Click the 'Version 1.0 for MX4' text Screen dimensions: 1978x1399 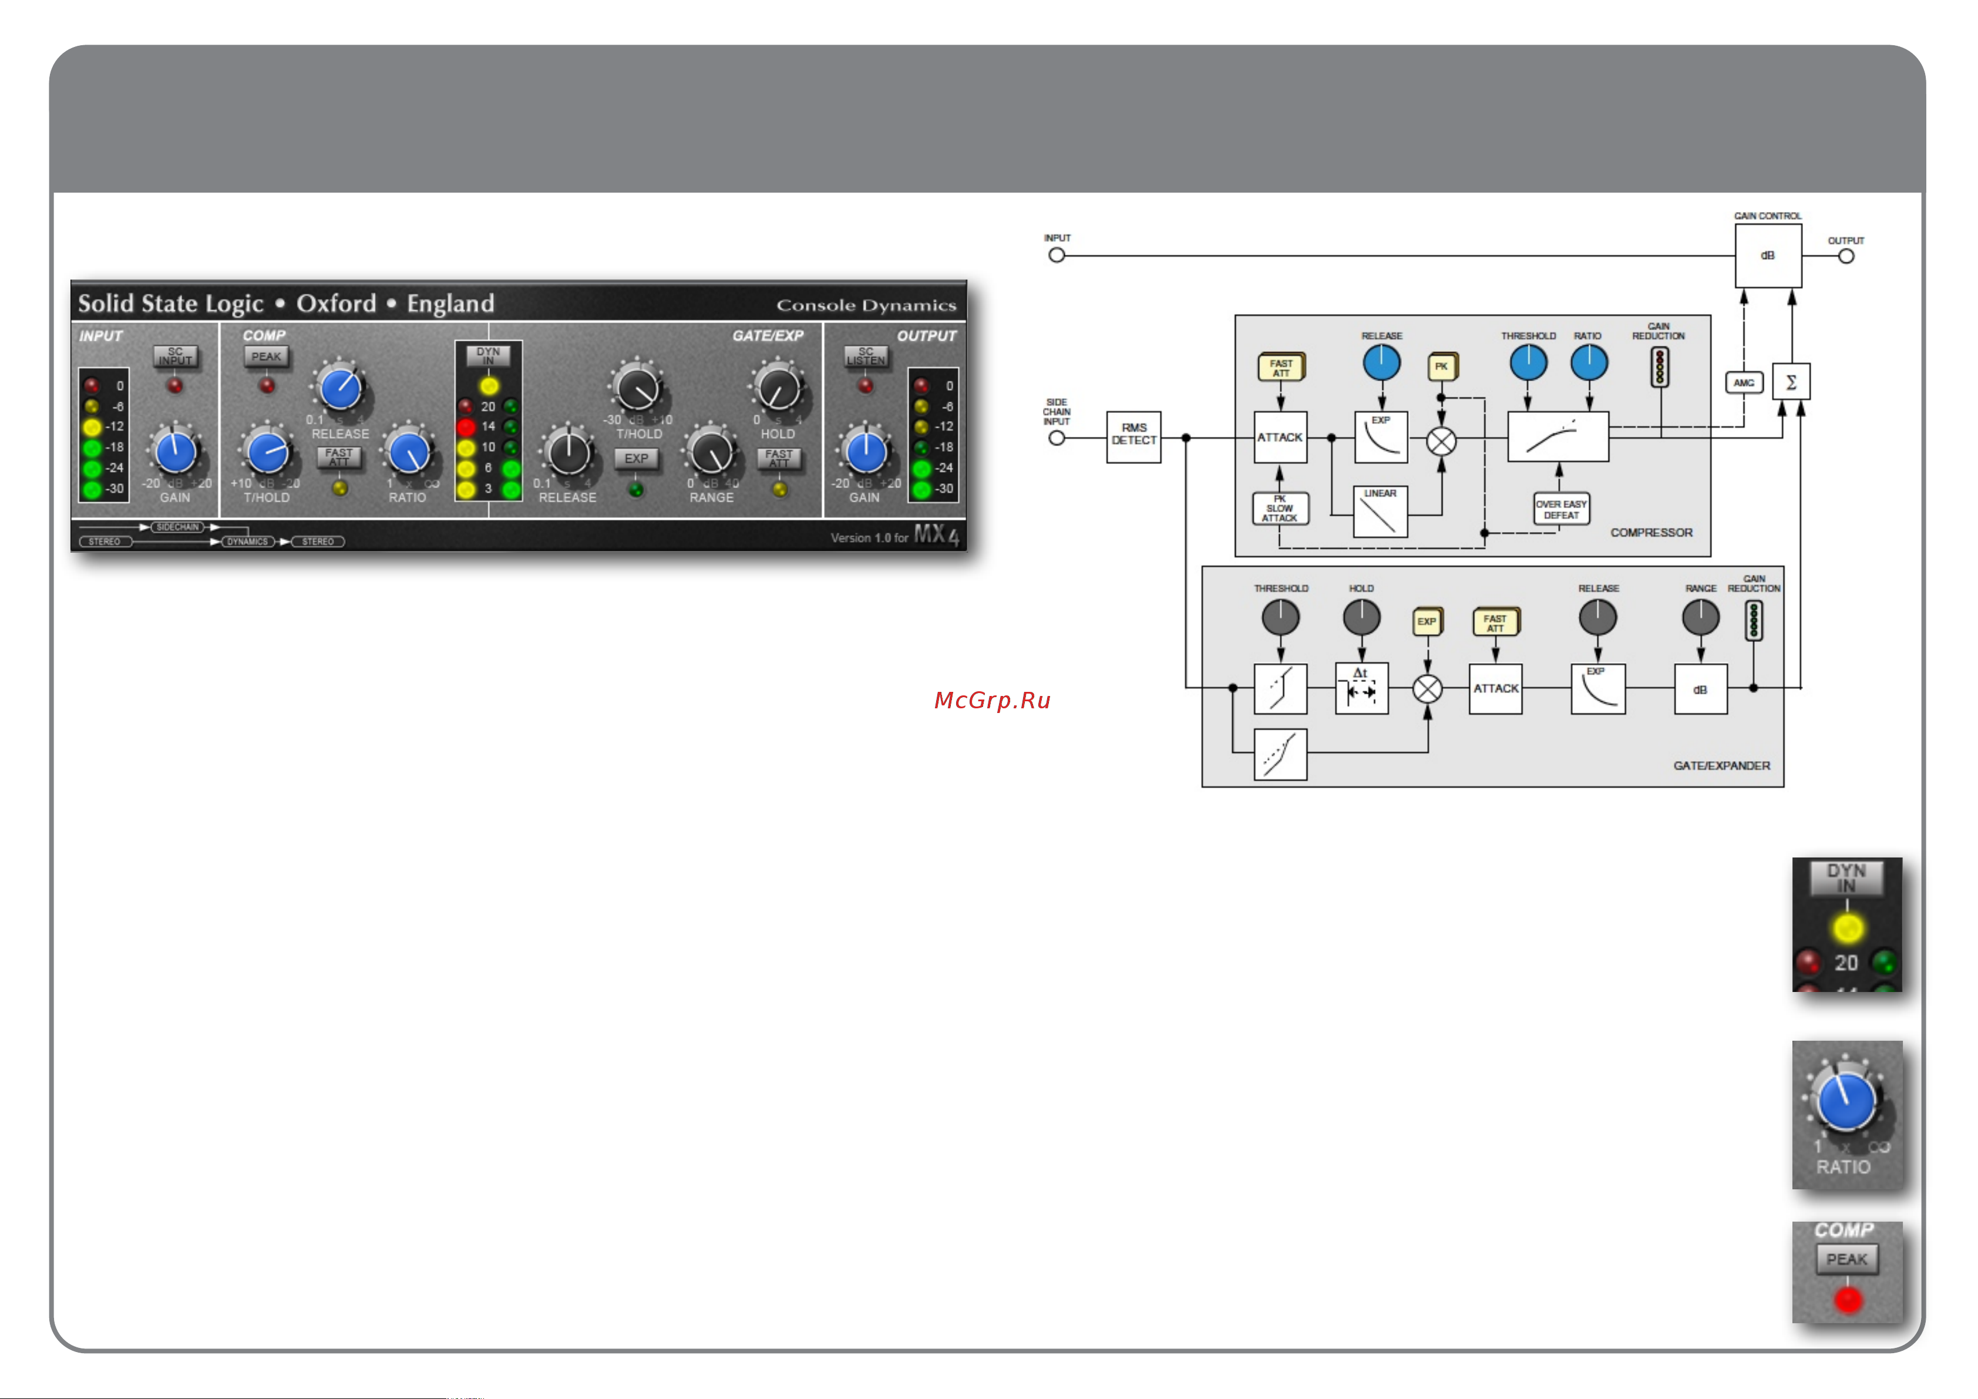[895, 536]
